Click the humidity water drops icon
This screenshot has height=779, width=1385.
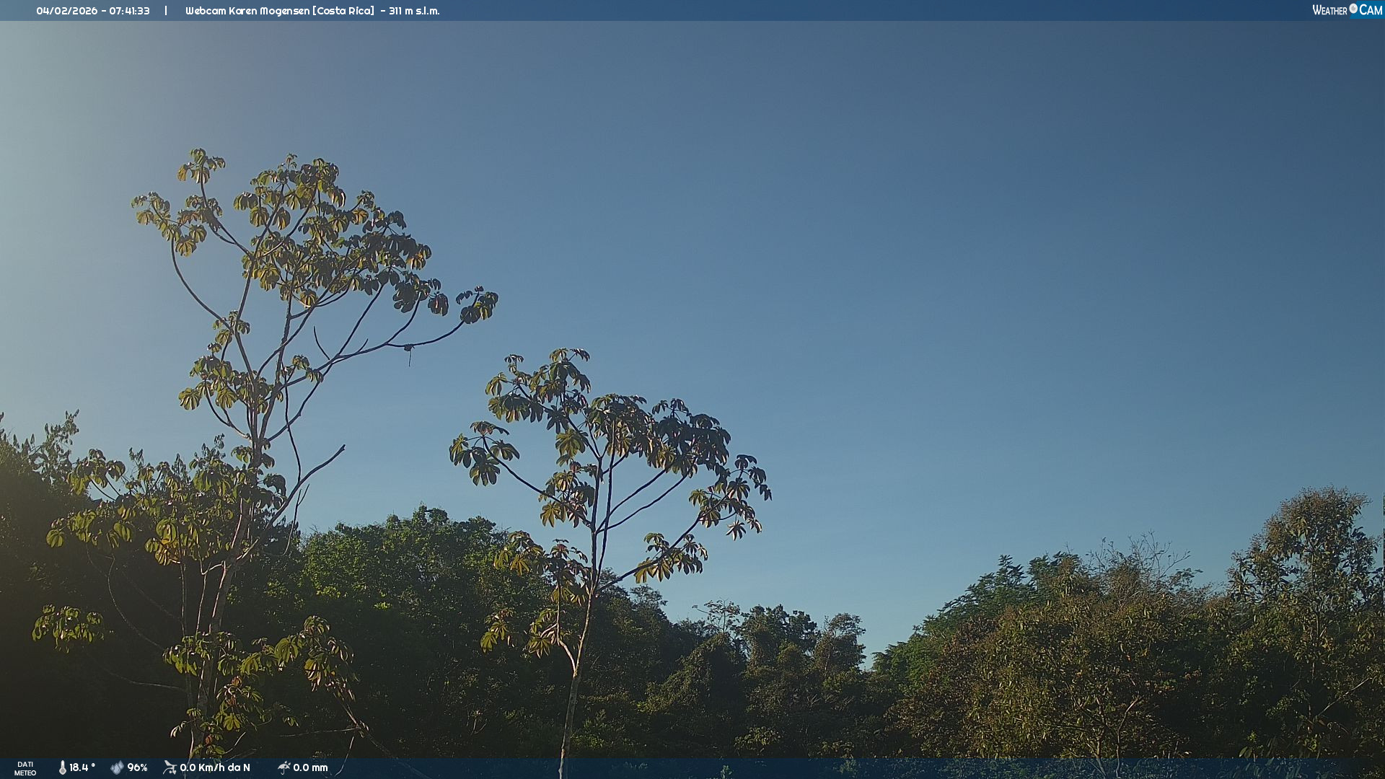point(117,767)
